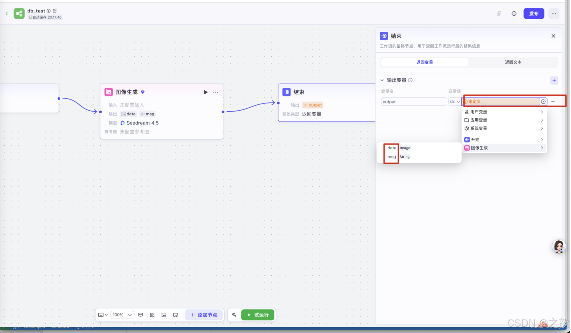Screen dimensions: 571x333
Task: Click the auto-layout grid icon
Action: (152, 315)
